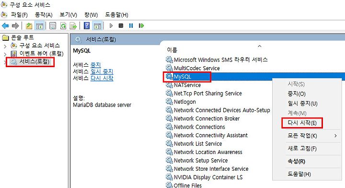Select the NATService row
Screen dimensions: 345x188
(187, 85)
